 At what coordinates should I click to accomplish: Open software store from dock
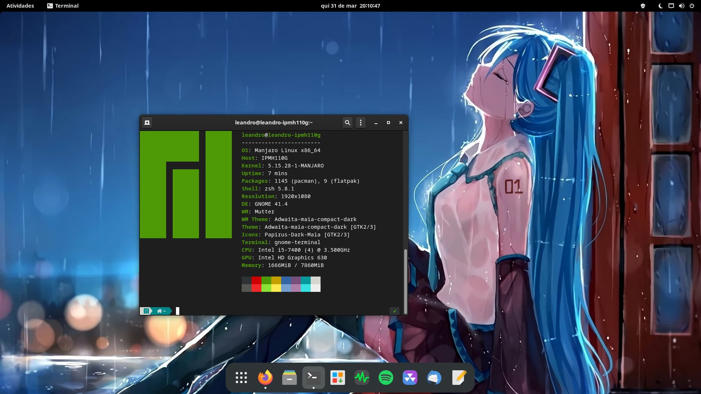coord(338,378)
